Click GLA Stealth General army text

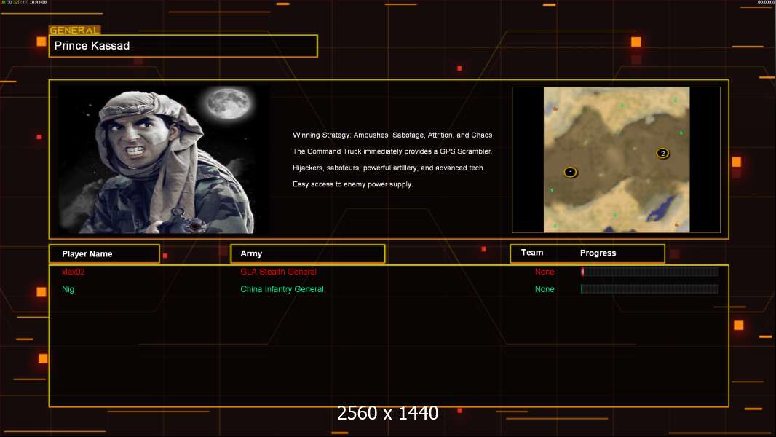(x=278, y=272)
